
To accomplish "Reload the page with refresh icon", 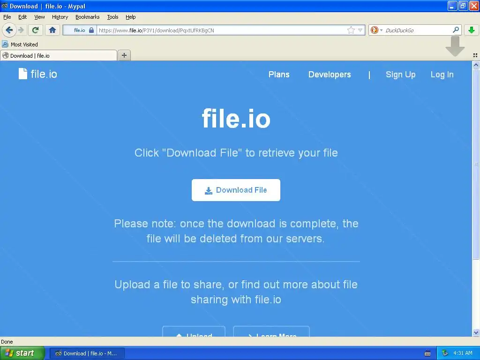I will pyautogui.click(x=35, y=30).
